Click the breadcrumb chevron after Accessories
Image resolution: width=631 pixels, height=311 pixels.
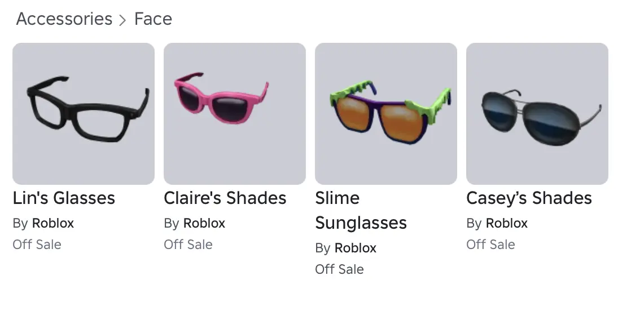(123, 20)
